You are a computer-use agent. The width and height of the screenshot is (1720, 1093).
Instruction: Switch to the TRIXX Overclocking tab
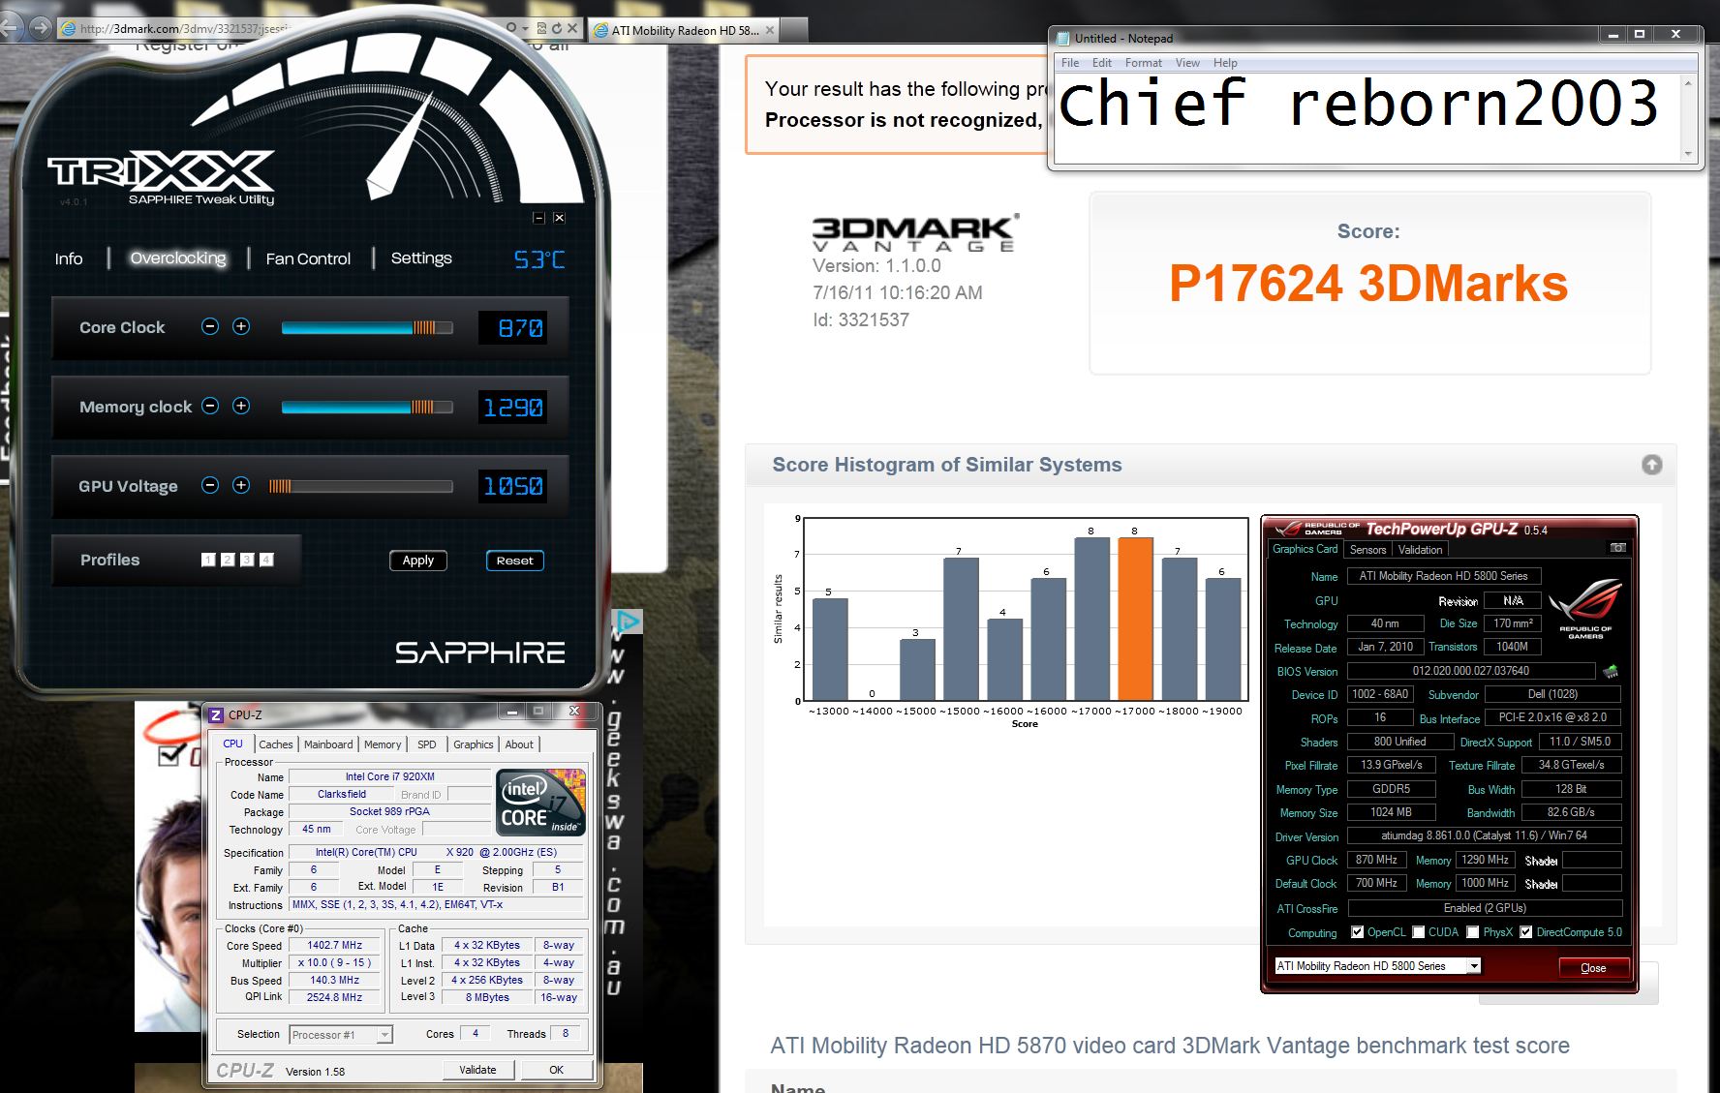pyautogui.click(x=178, y=258)
